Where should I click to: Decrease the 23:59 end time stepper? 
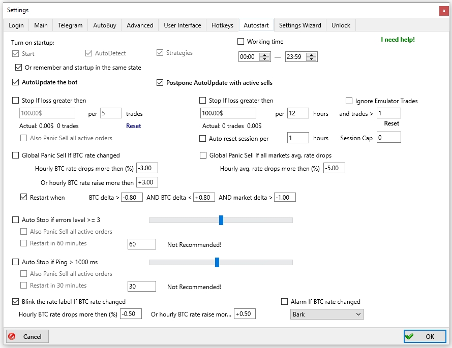311,59
